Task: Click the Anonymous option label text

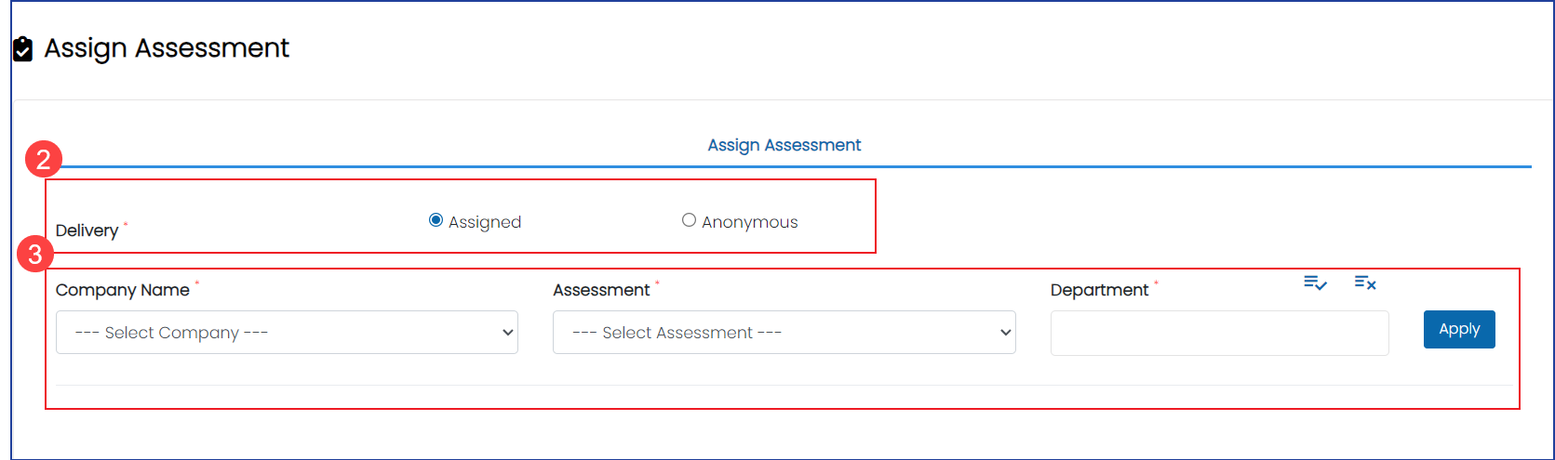Action: (749, 222)
